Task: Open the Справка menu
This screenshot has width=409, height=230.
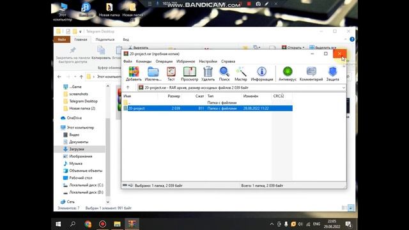Action: 228,61
